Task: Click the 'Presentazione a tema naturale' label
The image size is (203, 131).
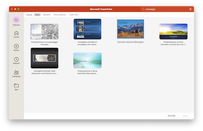Action: pyautogui.click(x=173, y=43)
